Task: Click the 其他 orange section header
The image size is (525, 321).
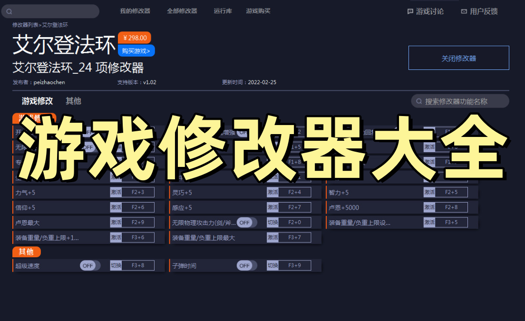Action: (27, 252)
